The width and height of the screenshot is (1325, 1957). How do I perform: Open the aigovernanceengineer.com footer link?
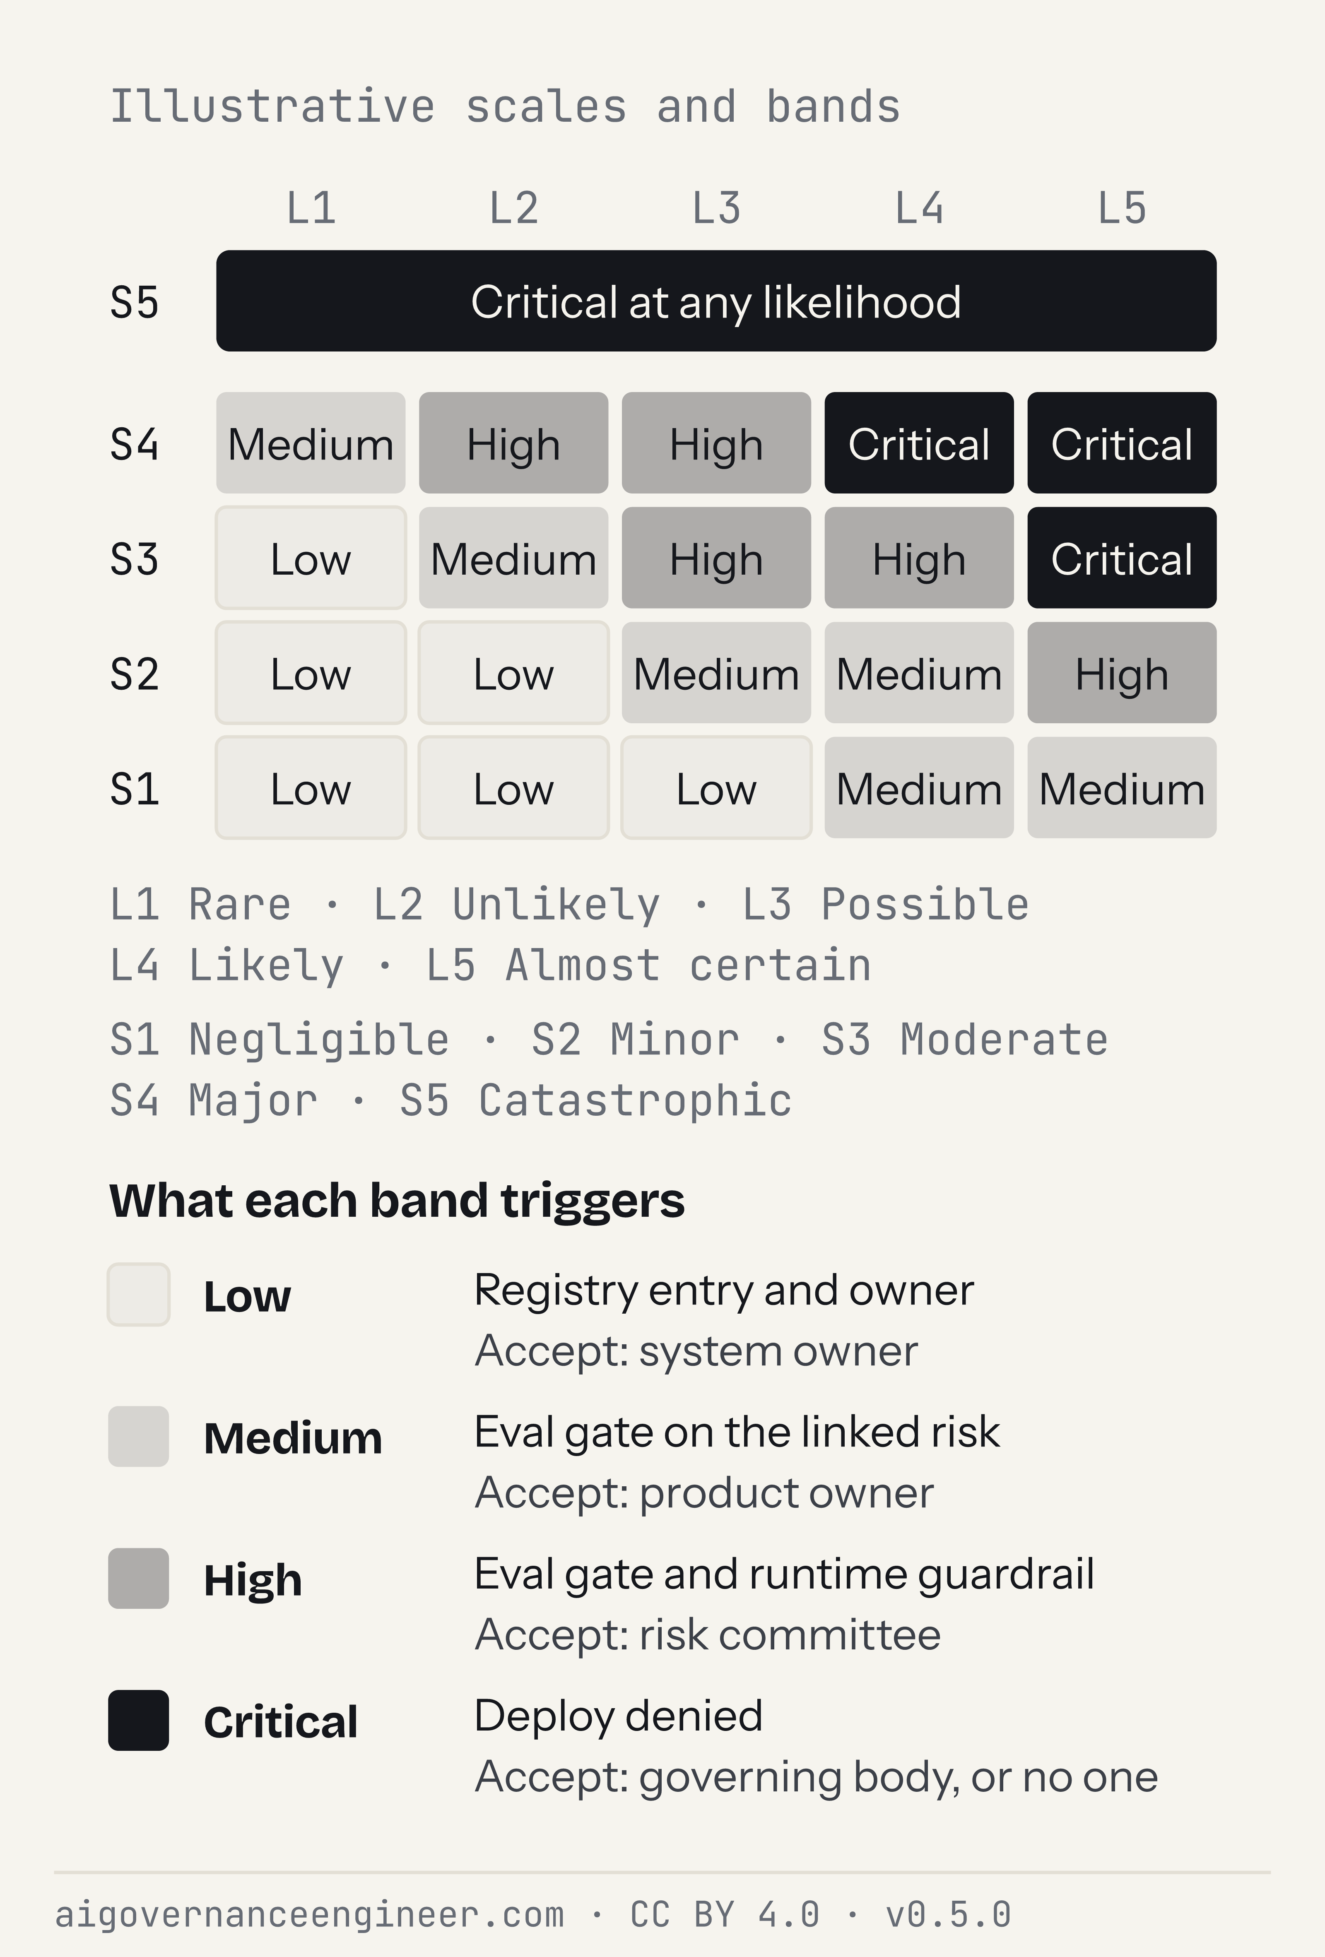coord(309,1915)
